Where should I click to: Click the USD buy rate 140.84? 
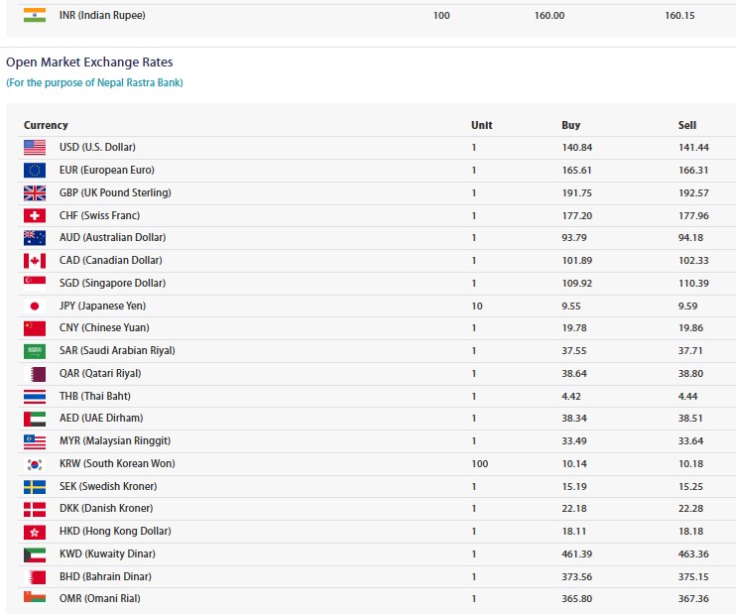pyautogui.click(x=576, y=148)
